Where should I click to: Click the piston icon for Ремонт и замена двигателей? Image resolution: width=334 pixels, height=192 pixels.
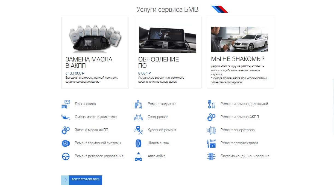click(212, 104)
